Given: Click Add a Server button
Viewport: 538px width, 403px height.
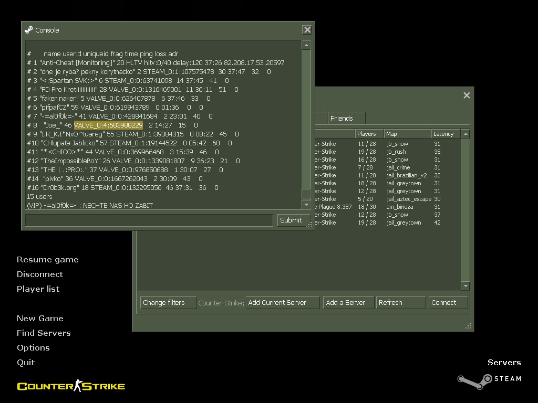Looking at the screenshot, I should point(348,303).
